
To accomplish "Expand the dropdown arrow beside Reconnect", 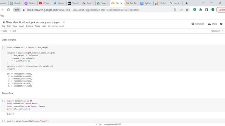I will pyautogui.click(x=223, y=31).
